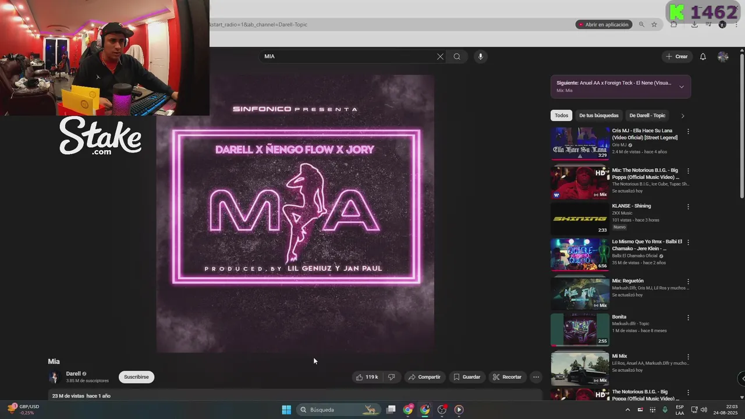The image size is (745, 419).
Task: Click '23 M de vistas hace 1 año' text
Action: click(81, 396)
